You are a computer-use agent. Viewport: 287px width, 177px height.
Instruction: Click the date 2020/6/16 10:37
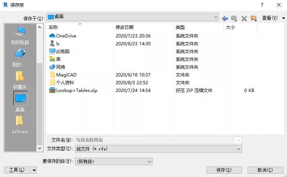click(x=133, y=75)
